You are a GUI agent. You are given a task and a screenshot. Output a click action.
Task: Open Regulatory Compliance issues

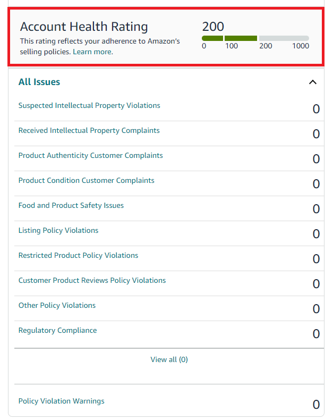[x=57, y=330]
